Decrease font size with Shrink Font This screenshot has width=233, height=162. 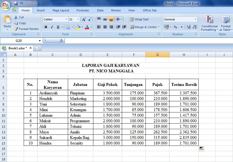pos(90,19)
